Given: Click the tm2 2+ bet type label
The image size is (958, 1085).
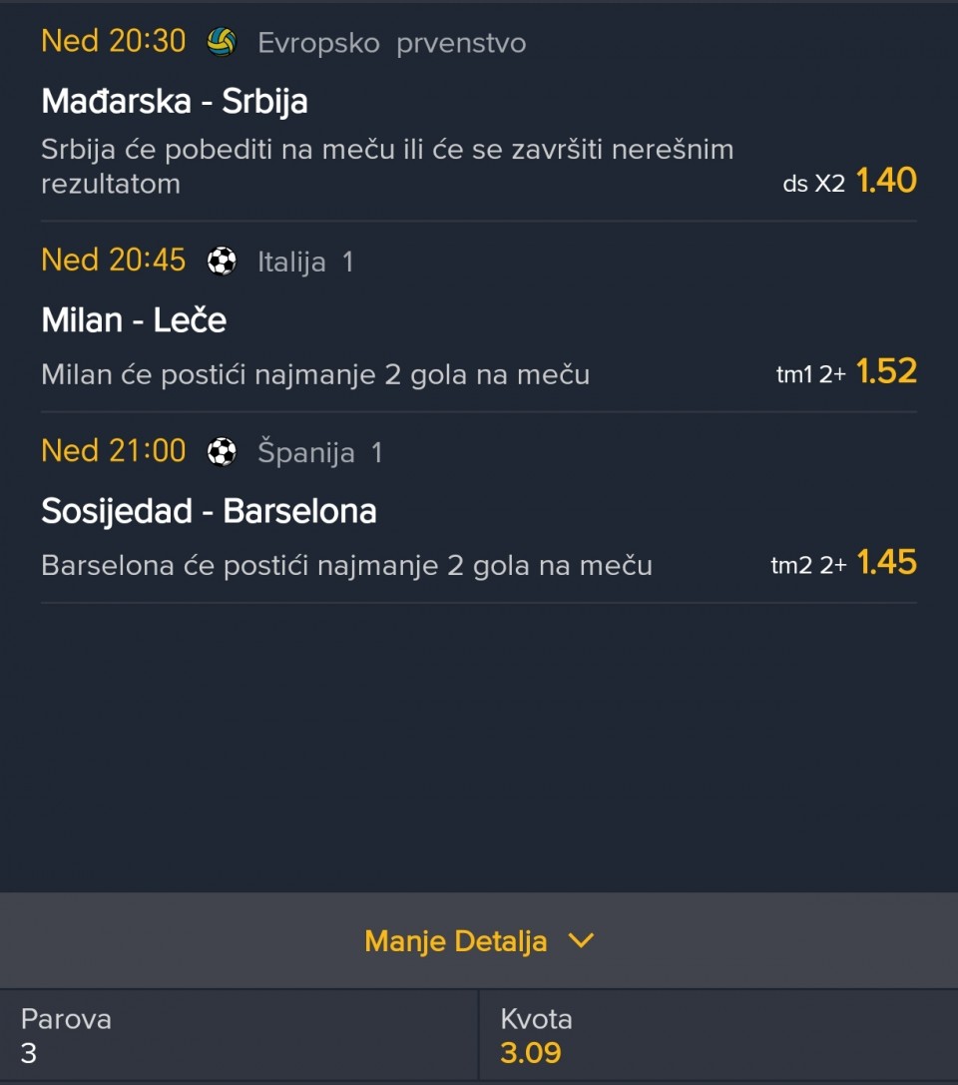Looking at the screenshot, I should coord(808,565).
